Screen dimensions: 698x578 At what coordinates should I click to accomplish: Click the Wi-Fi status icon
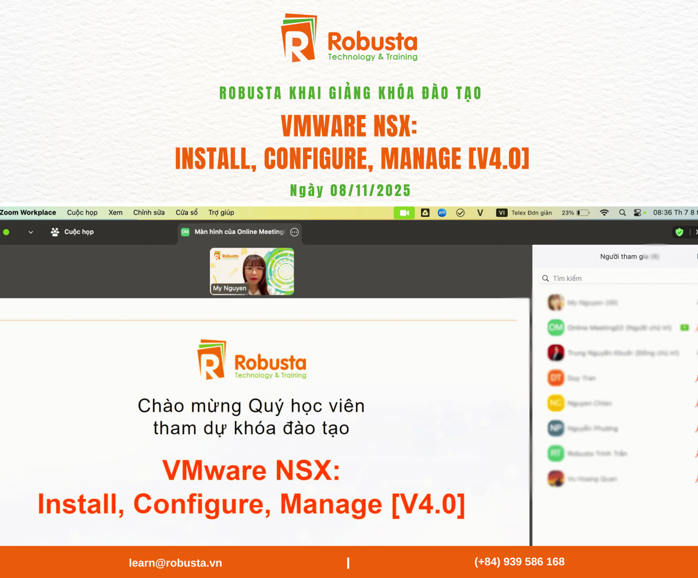point(605,213)
